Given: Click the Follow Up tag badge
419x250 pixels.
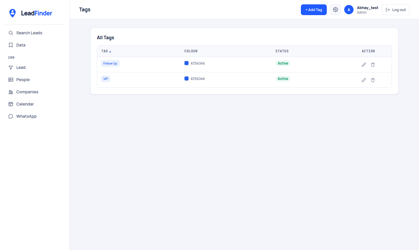Looking at the screenshot, I should coord(110,63).
